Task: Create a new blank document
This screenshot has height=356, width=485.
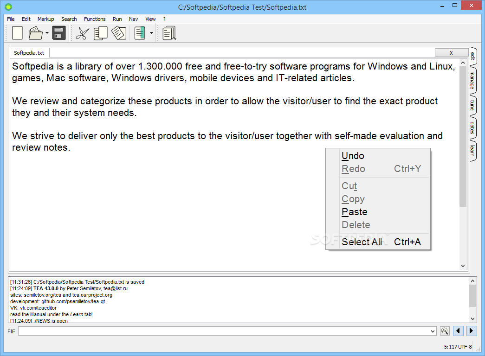Action: click(x=17, y=33)
